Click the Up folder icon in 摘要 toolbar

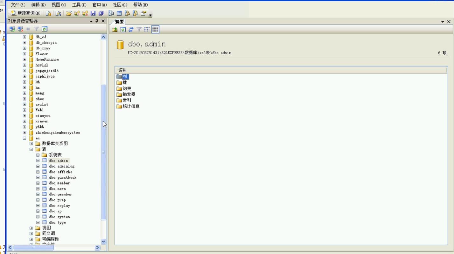(115, 29)
